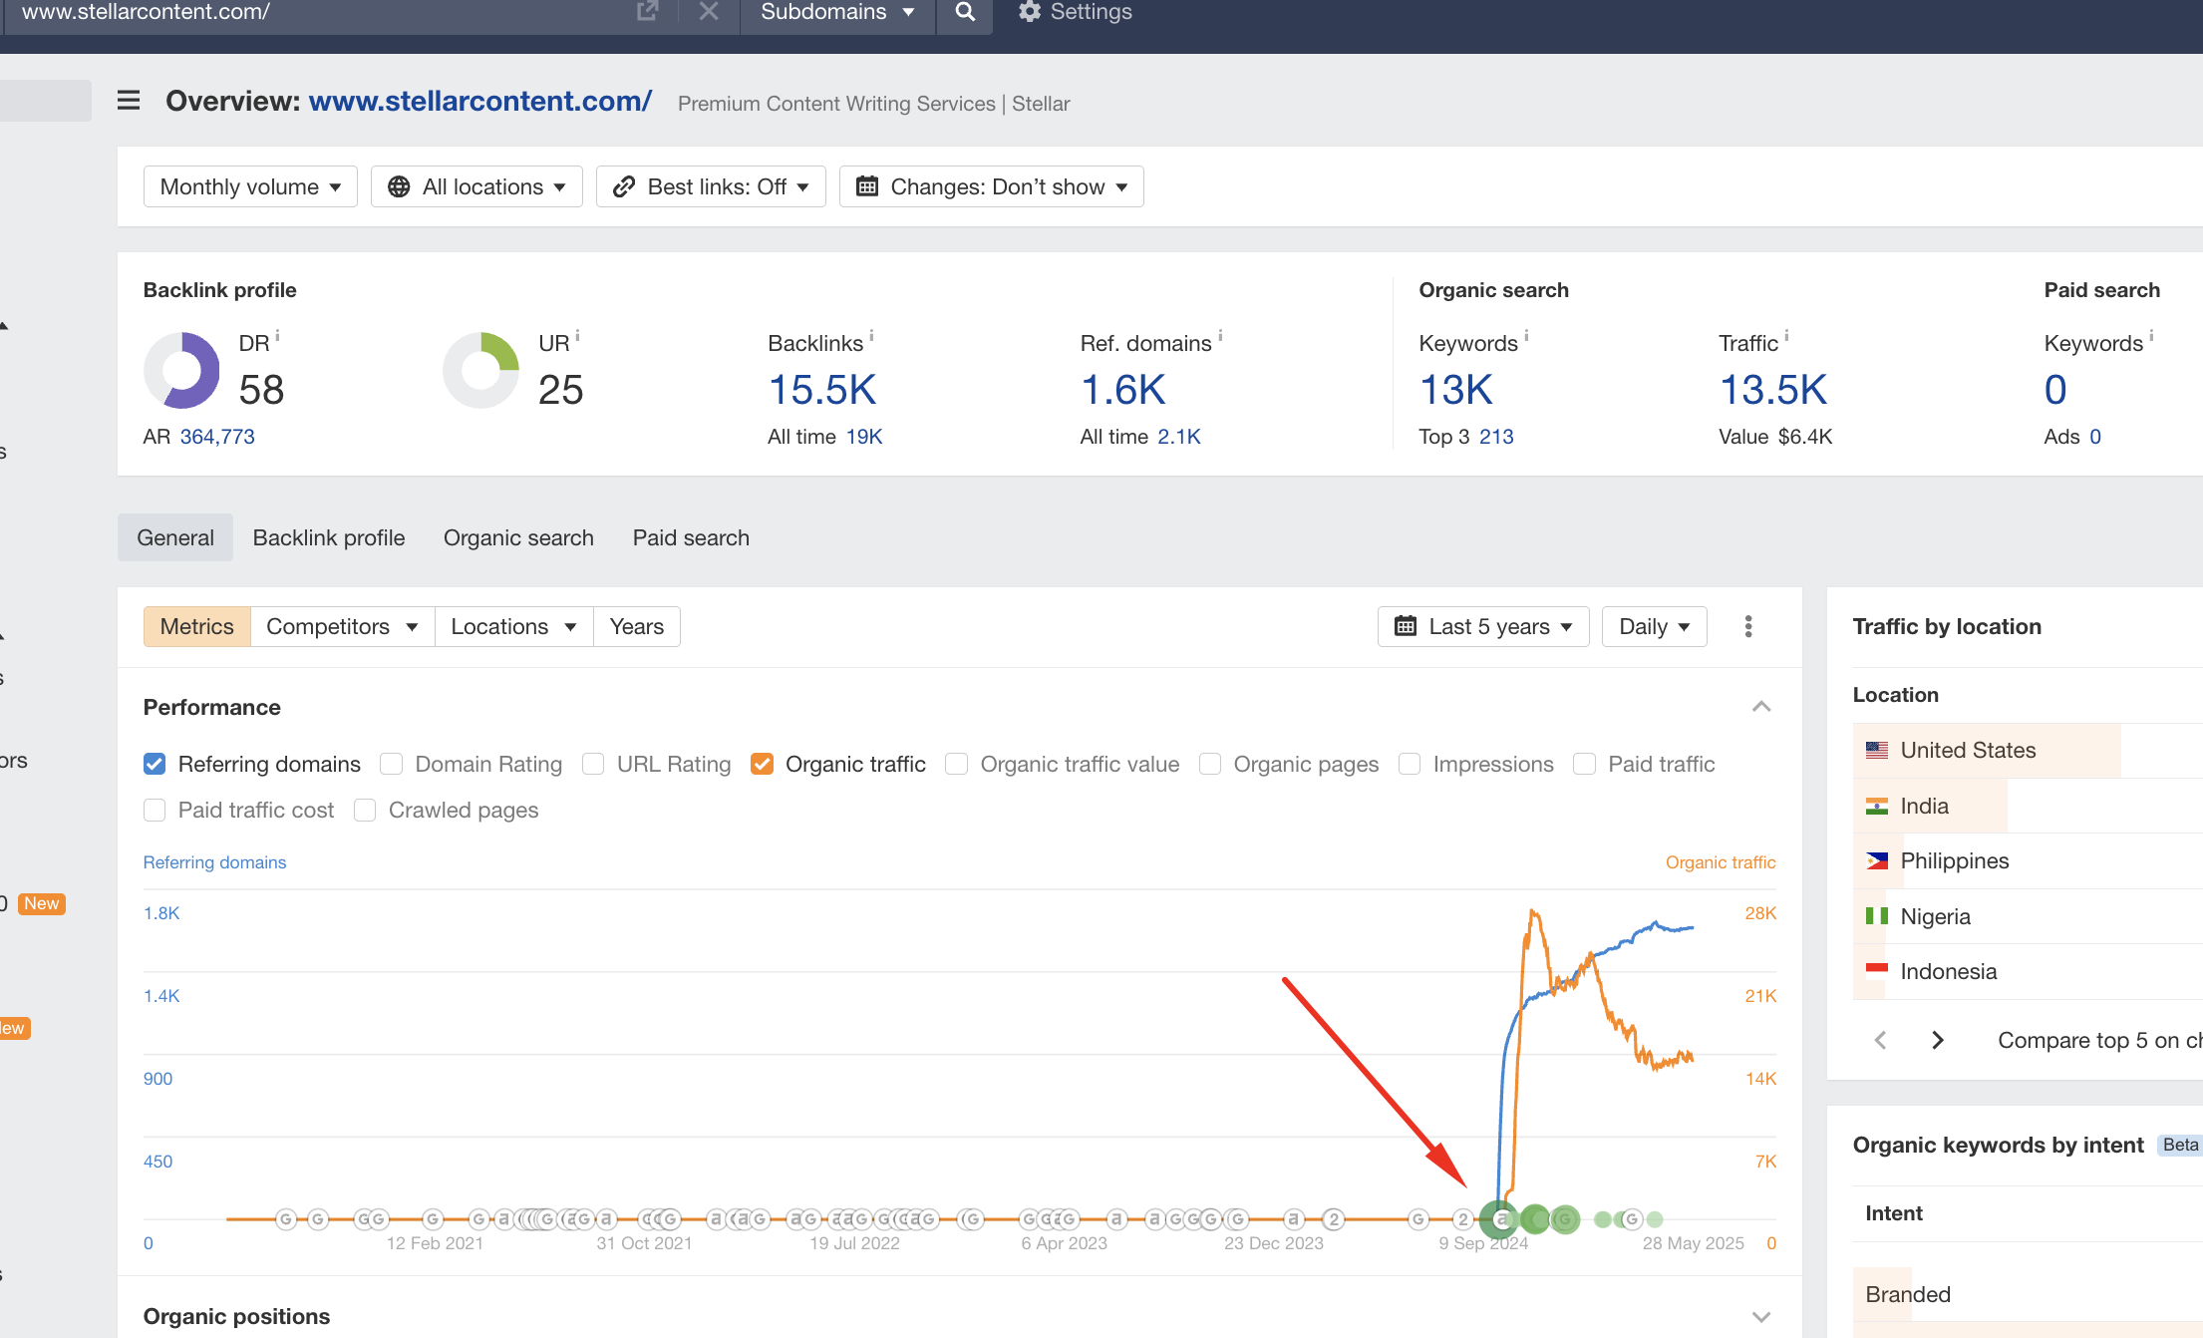Click the Nigeria flag icon
Image resolution: width=2203 pixels, height=1338 pixels.
pos(1877,915)
